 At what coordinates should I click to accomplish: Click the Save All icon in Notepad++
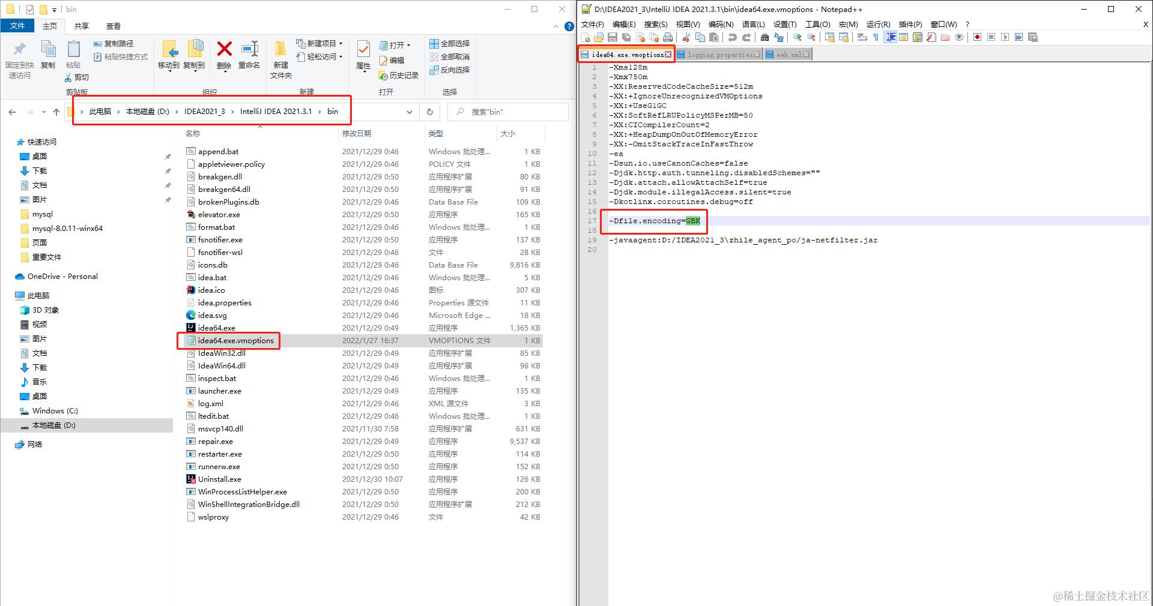(626, 37)
